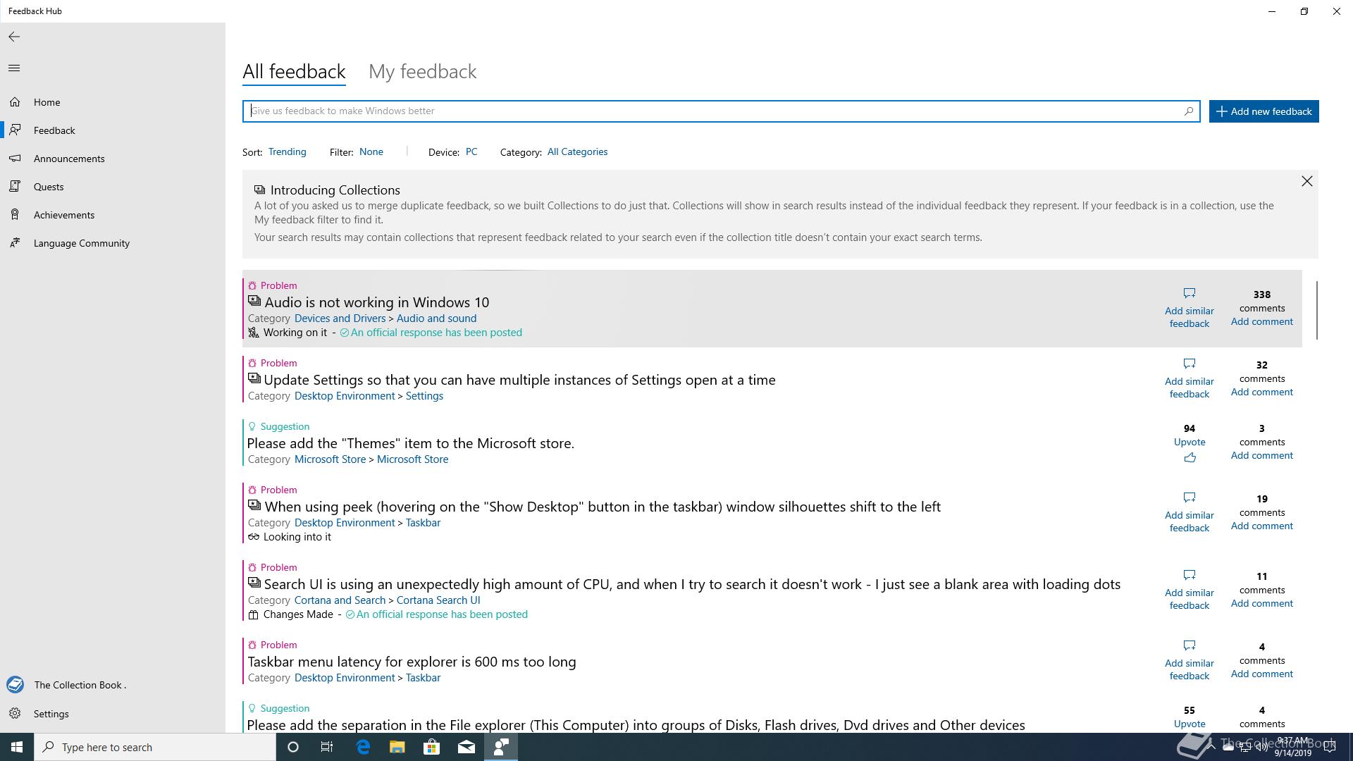Image resolution: width=1353 pixels, height=761 pixels.
Task: Open Devices and Drivers category link
Action: [340, 318]
